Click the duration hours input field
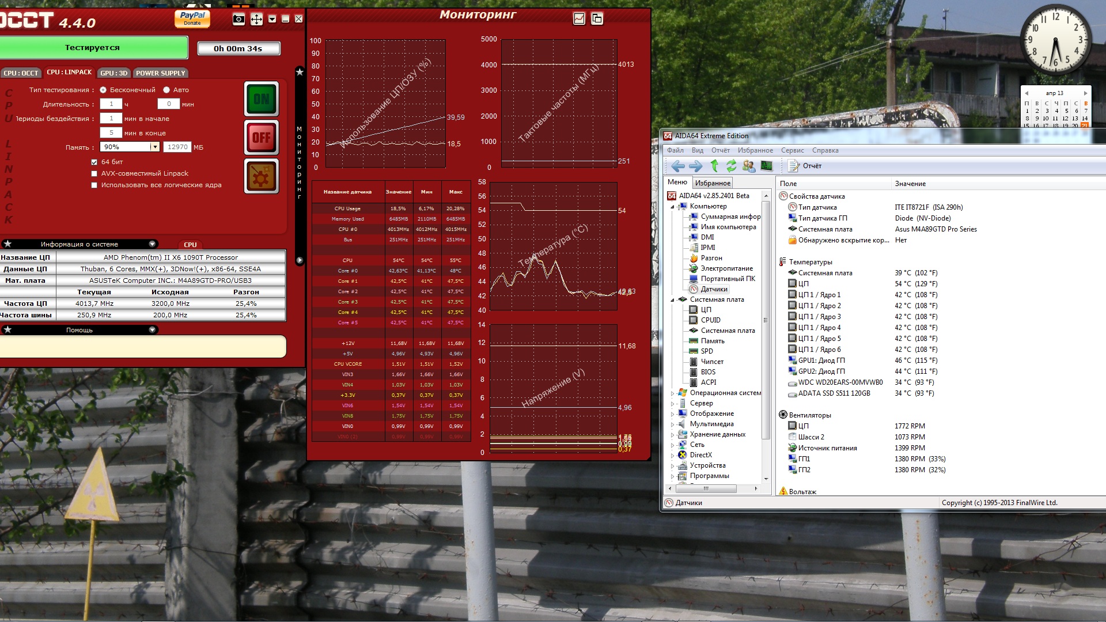The image size is (1106, 622). pos(111,104)
